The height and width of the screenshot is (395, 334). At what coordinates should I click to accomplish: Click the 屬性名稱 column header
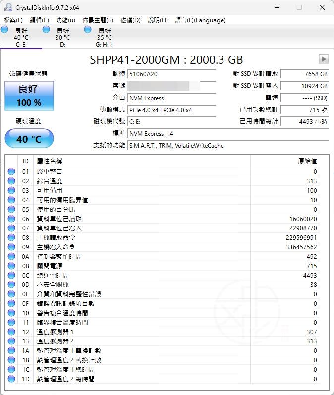pyautogui.click(x=142, y=161)
